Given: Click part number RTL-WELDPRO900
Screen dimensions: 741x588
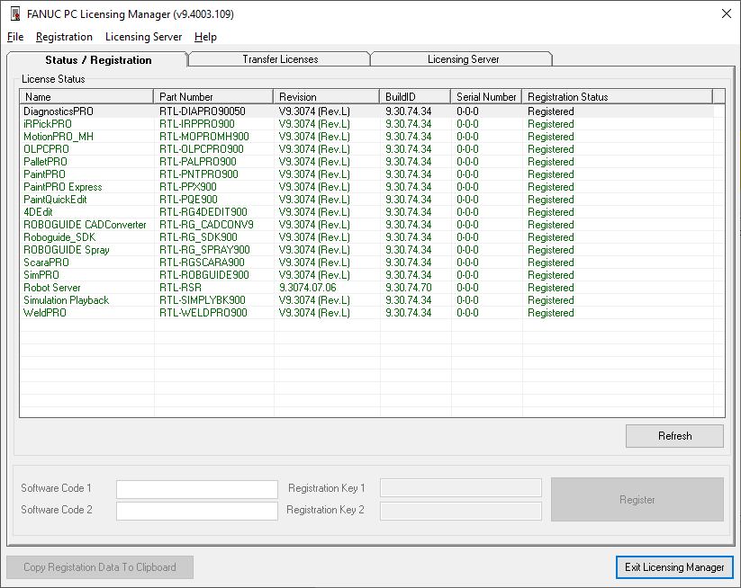Looking at the screenshot, I should [x=203, y=313].
